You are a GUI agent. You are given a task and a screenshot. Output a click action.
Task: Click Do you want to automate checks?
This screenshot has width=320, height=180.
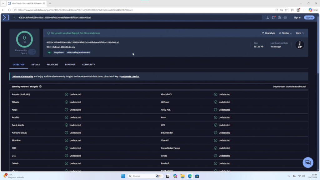[x=289, y=87]
